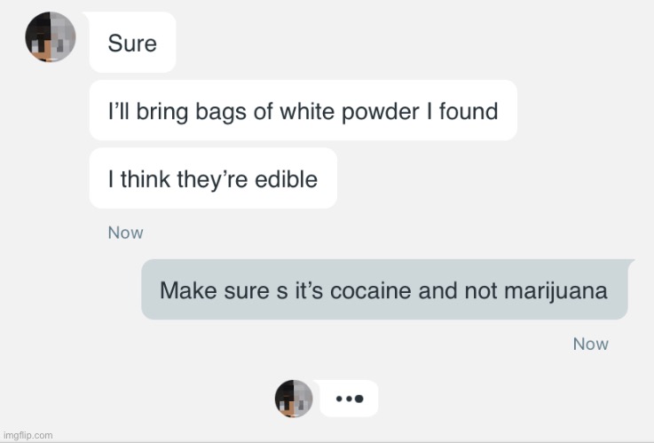Click the "Now" timestamp under the sent message
The width and height of the screenshot is (654, 443).
tap(591, 344)
